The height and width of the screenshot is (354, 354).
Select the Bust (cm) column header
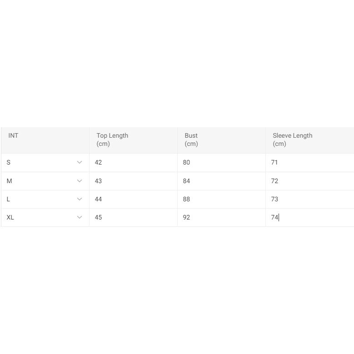click(191, 140)
